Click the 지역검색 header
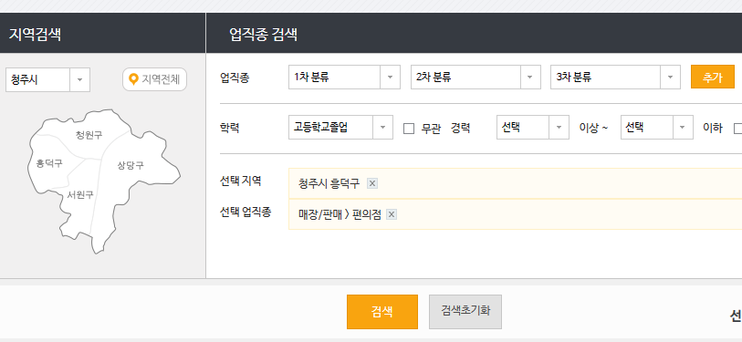The width and height of the screenshot is (742, 342). (35, 34)
